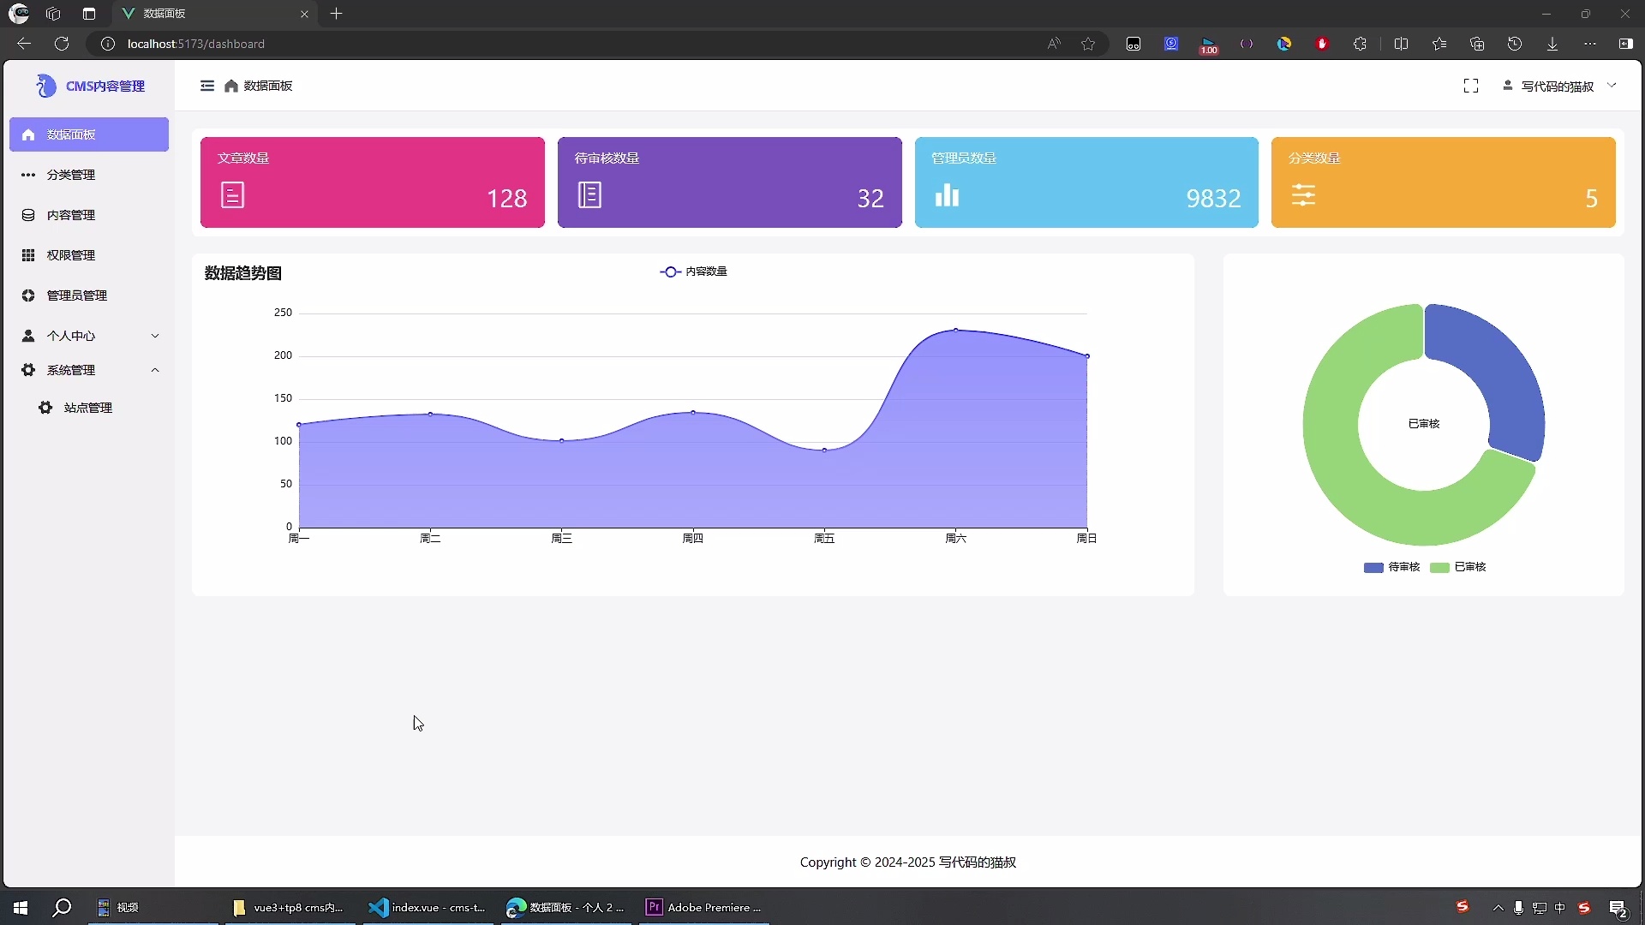Close the 数据面板 browser tab
Viewport: 1645px width, 925px height.
[x=304, y=14]
